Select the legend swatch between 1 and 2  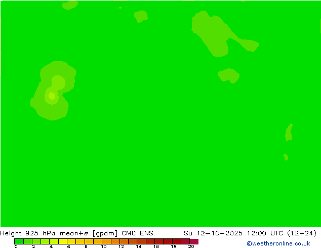tap(28, 241)
